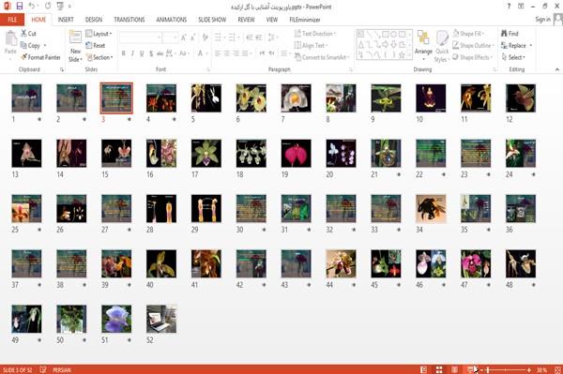Click the Cut icon in Clipboard
Screen dimensions: 563x374
(x=24, y=34)
